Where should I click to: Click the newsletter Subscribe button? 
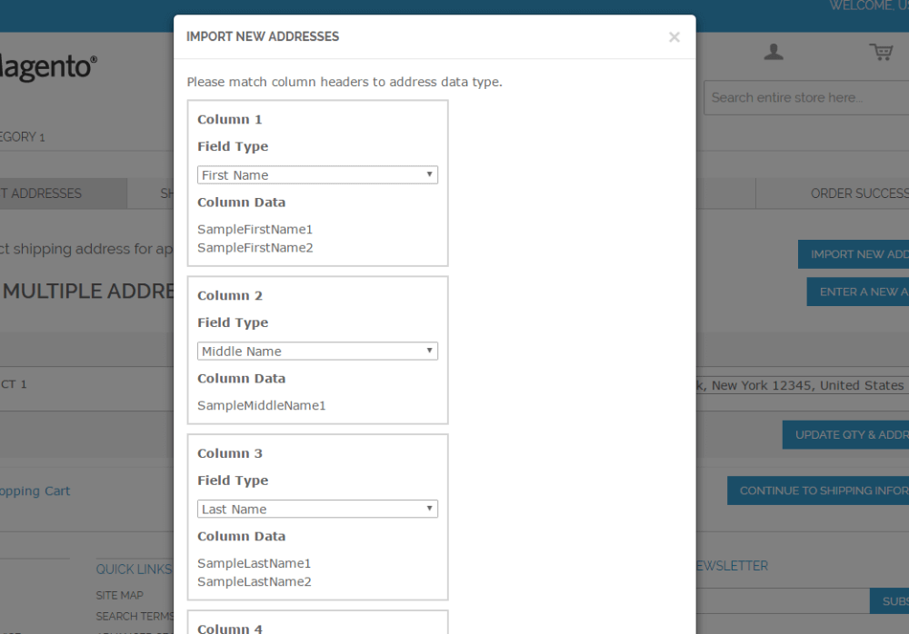click(x=893, y=601)
